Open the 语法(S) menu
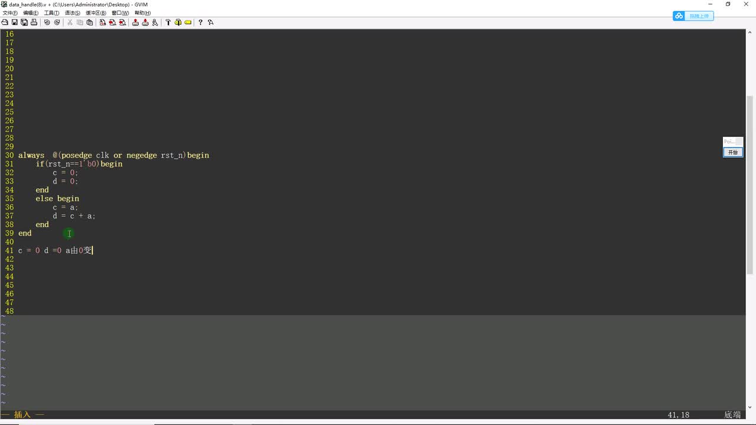 coord(72,13)
